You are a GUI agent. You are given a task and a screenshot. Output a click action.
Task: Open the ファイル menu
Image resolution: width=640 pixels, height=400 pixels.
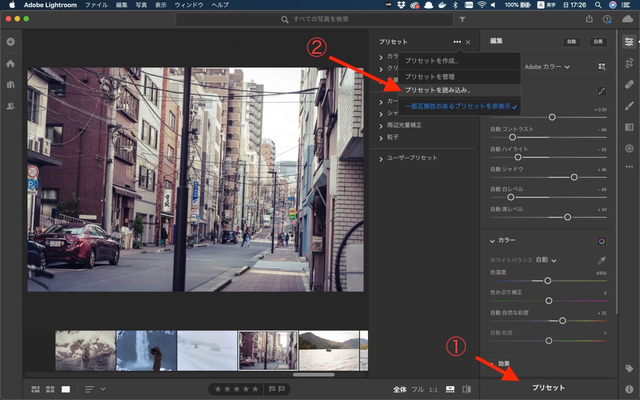point(96,5)
